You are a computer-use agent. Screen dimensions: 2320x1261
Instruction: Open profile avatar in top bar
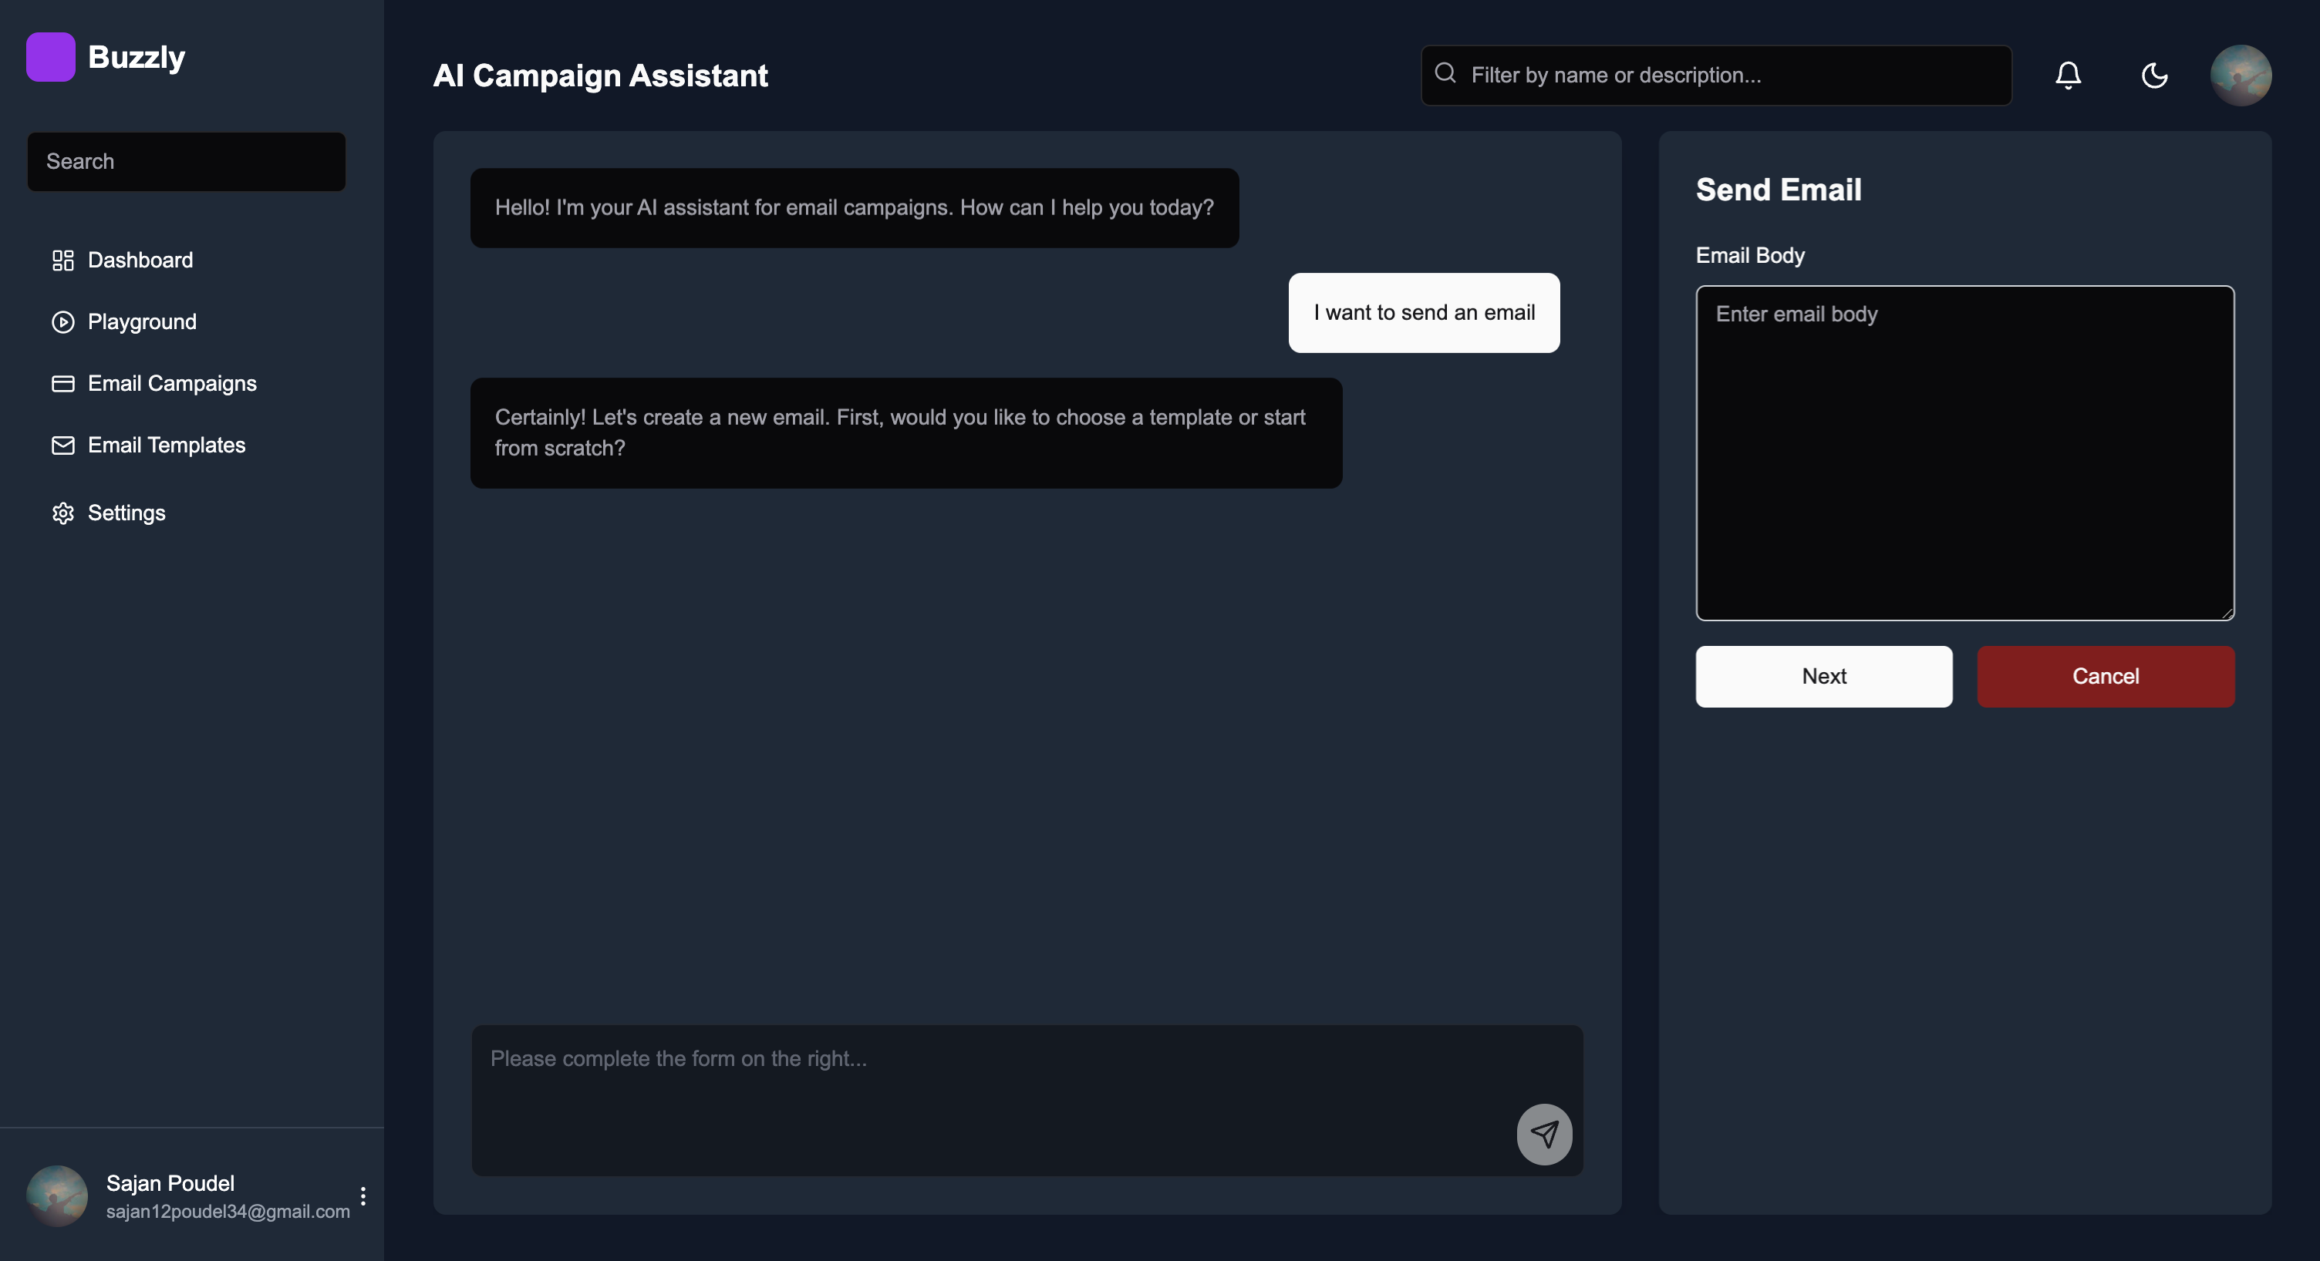pos(2240,75)
